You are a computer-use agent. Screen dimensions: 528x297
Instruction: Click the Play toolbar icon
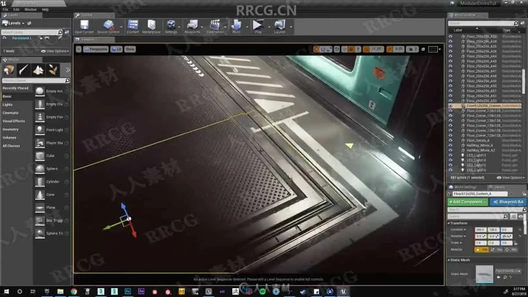258,26
